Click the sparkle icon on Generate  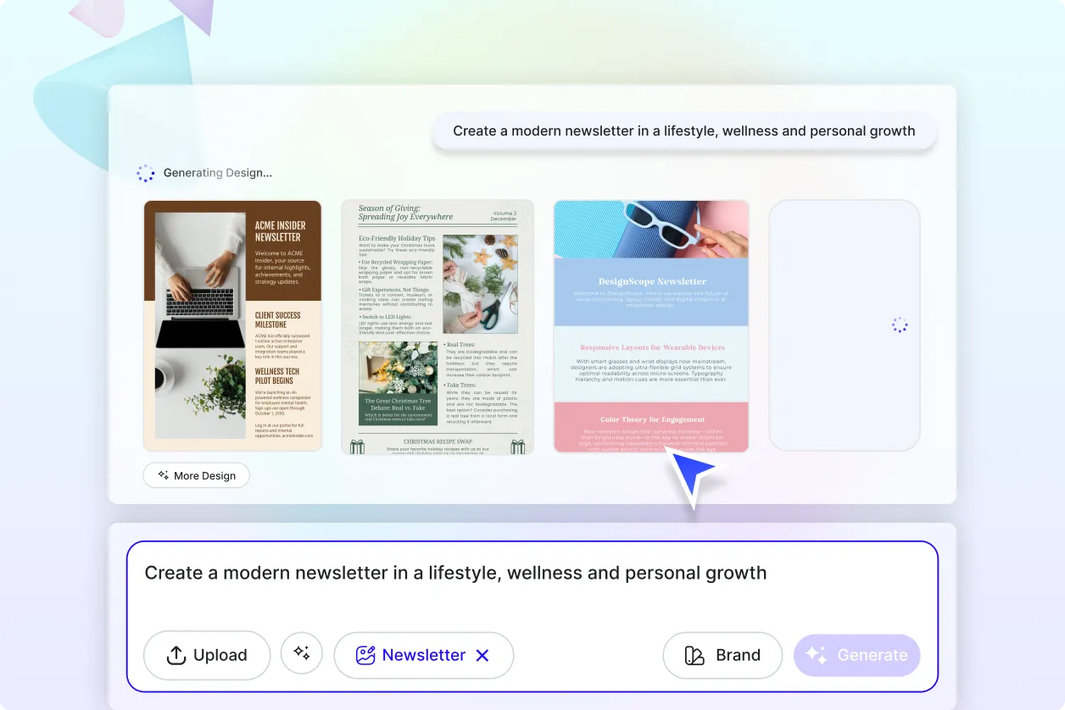point(816,655)
